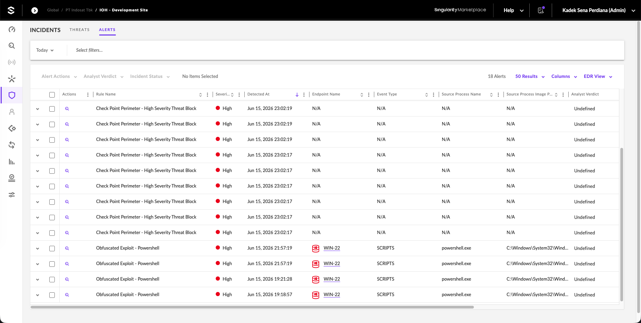Switch to the Threats tab
This screenshot has height=323, width=641.
(80, 30)
